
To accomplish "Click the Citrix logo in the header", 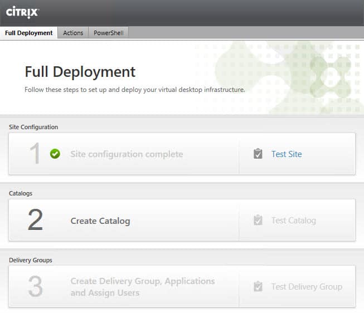I will click(22, 12).
